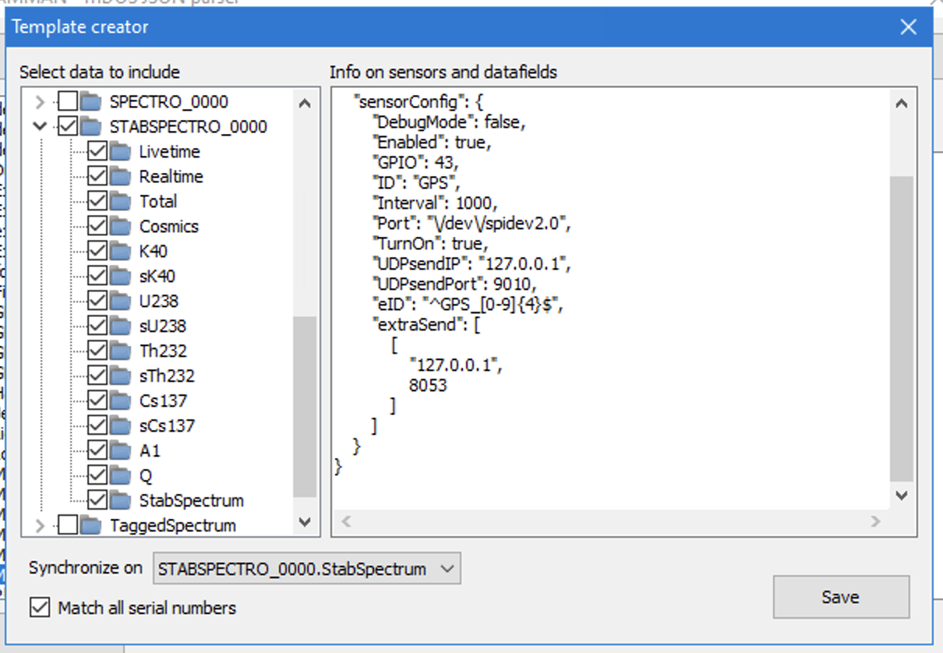Image resolution: width=943 pixels, height=653 pixels.
Task: Enable the SPECTRO_0000 checkbox
Action: pyautogui.click(x=69, y=102)
